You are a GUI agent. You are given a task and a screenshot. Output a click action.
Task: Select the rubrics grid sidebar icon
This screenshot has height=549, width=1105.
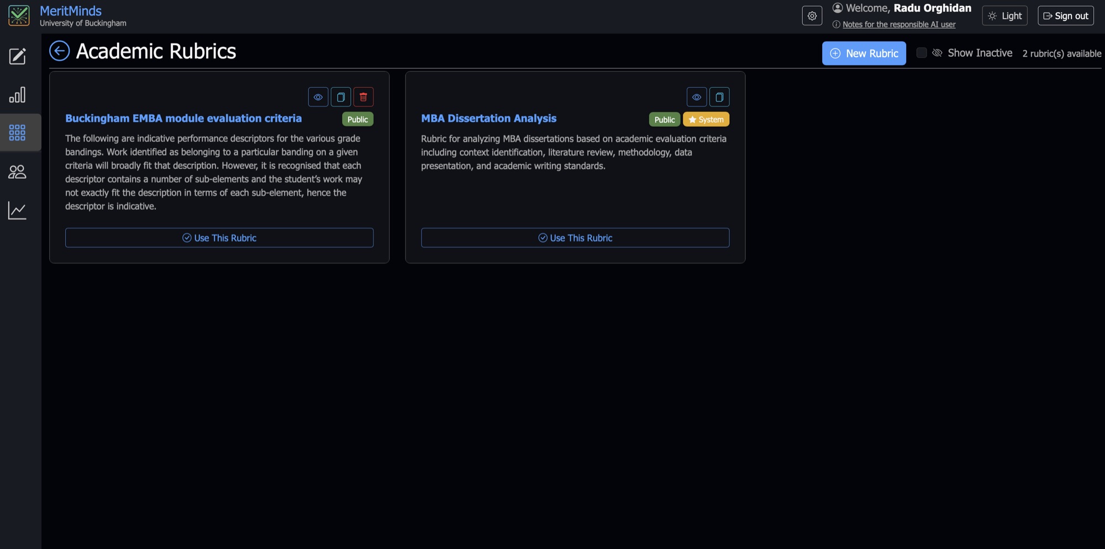tap(17, 132)
